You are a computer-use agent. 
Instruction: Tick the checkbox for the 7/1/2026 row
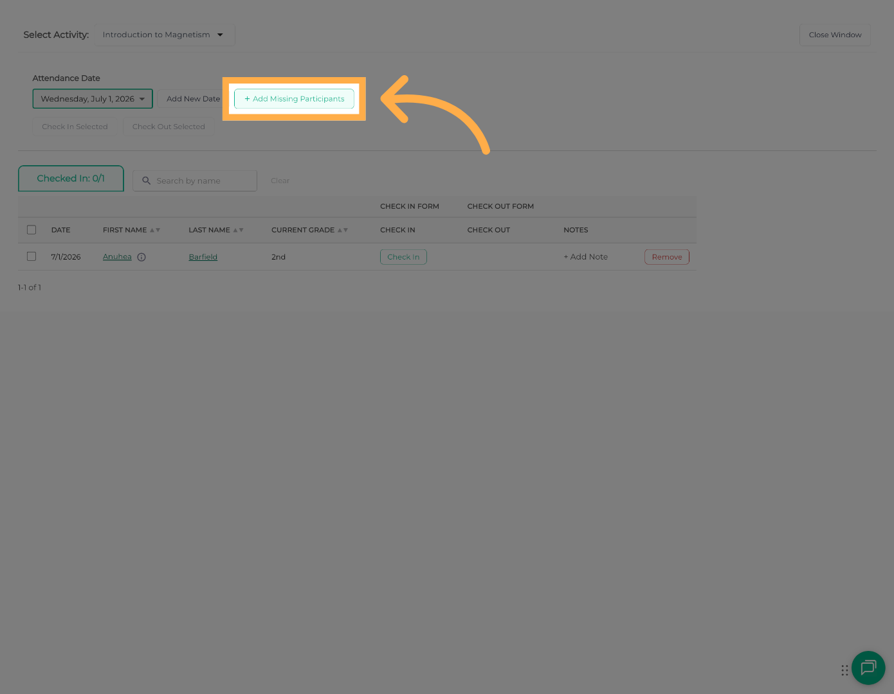(32, 256)
